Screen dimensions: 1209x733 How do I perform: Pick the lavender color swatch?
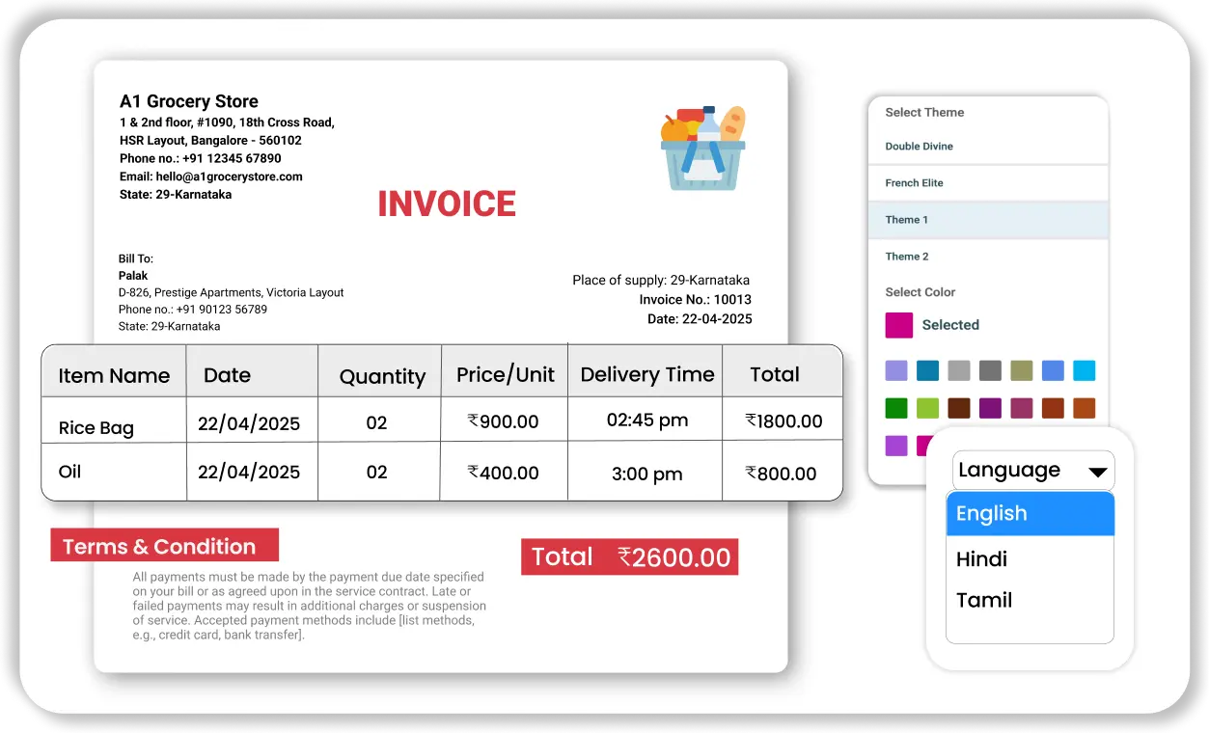point(896,370)
